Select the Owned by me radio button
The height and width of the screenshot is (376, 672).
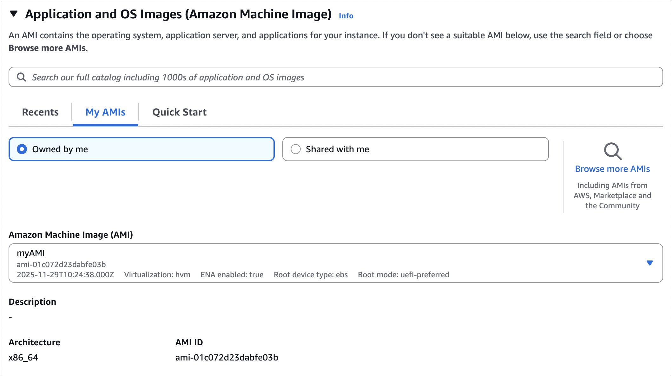pyautogui.click(x=22, y=149)
